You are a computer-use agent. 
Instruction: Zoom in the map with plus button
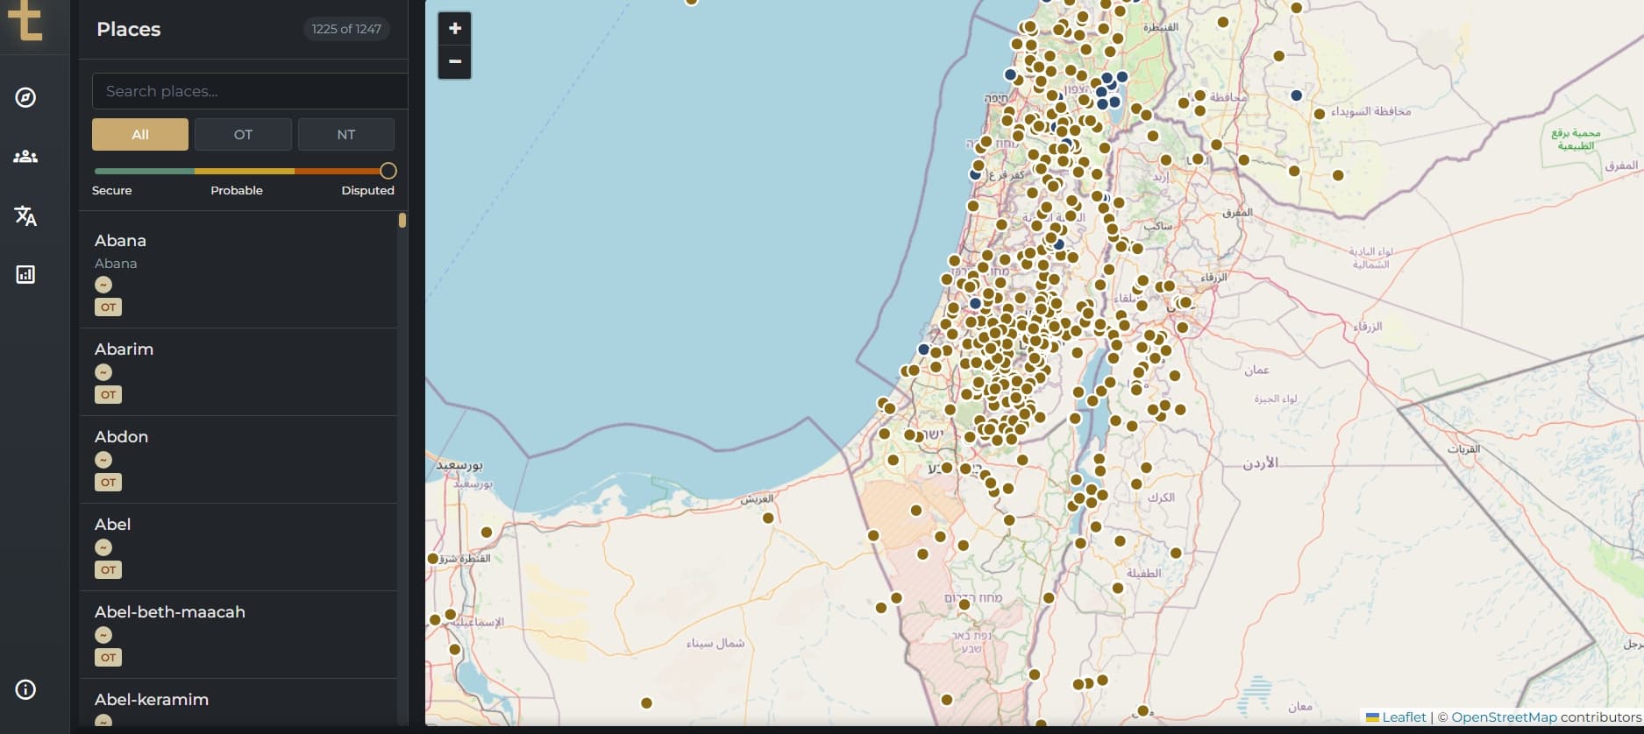point(454,29)
